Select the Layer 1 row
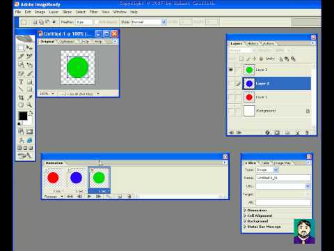 tap(276, 97)
